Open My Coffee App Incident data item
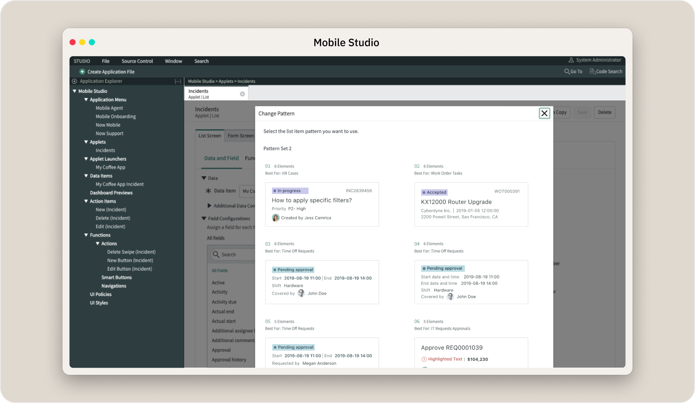The height and width of the screenshot is (403, 695). point(119,184)
